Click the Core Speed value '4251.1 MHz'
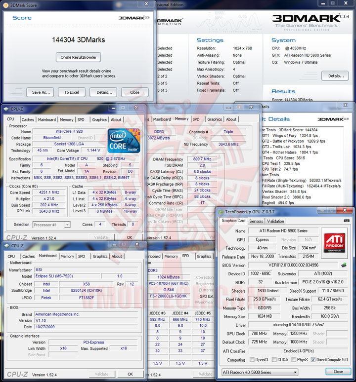Image resolution: width=356 pixels, height=382 pixels. 49,192
